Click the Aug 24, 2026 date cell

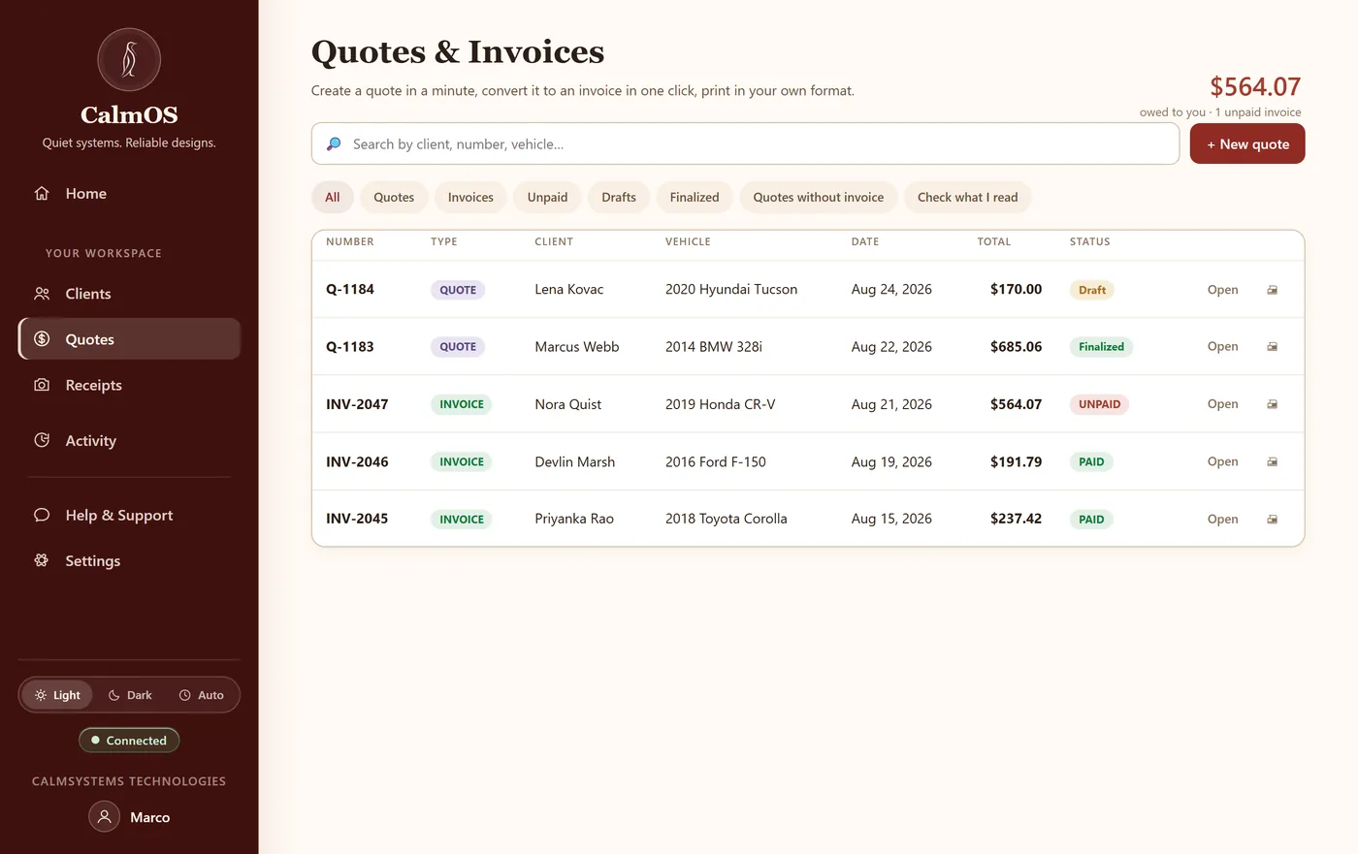tap(891, 289)
